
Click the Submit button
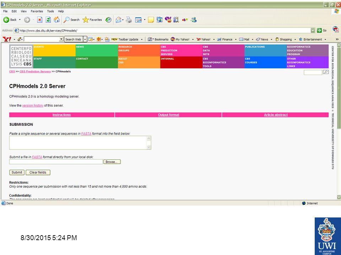17,172
